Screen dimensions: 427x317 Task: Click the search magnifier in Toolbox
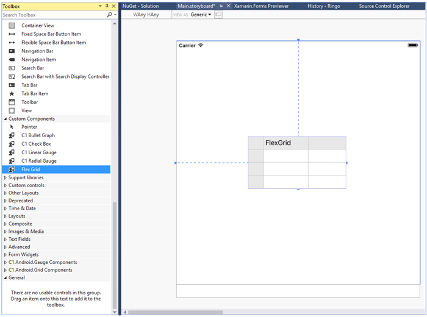click(109, 15)
